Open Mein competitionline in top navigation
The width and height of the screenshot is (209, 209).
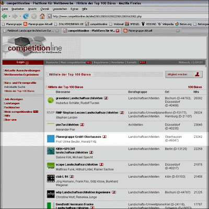point(73,62)
